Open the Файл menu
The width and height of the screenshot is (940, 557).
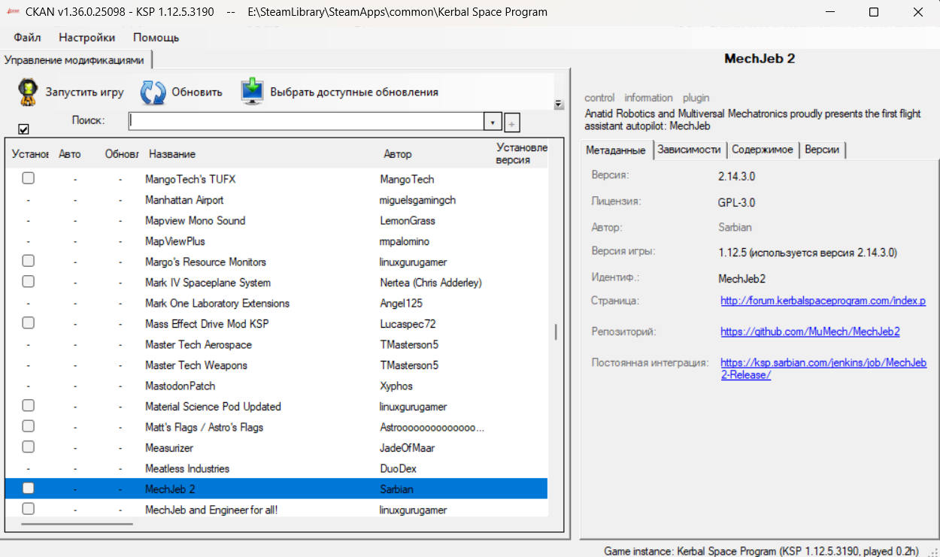pos(27,37)
